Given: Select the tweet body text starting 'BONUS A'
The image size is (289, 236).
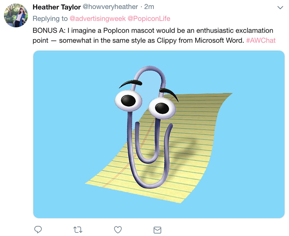Looking at the screenshot, I should tap(154, 35).
